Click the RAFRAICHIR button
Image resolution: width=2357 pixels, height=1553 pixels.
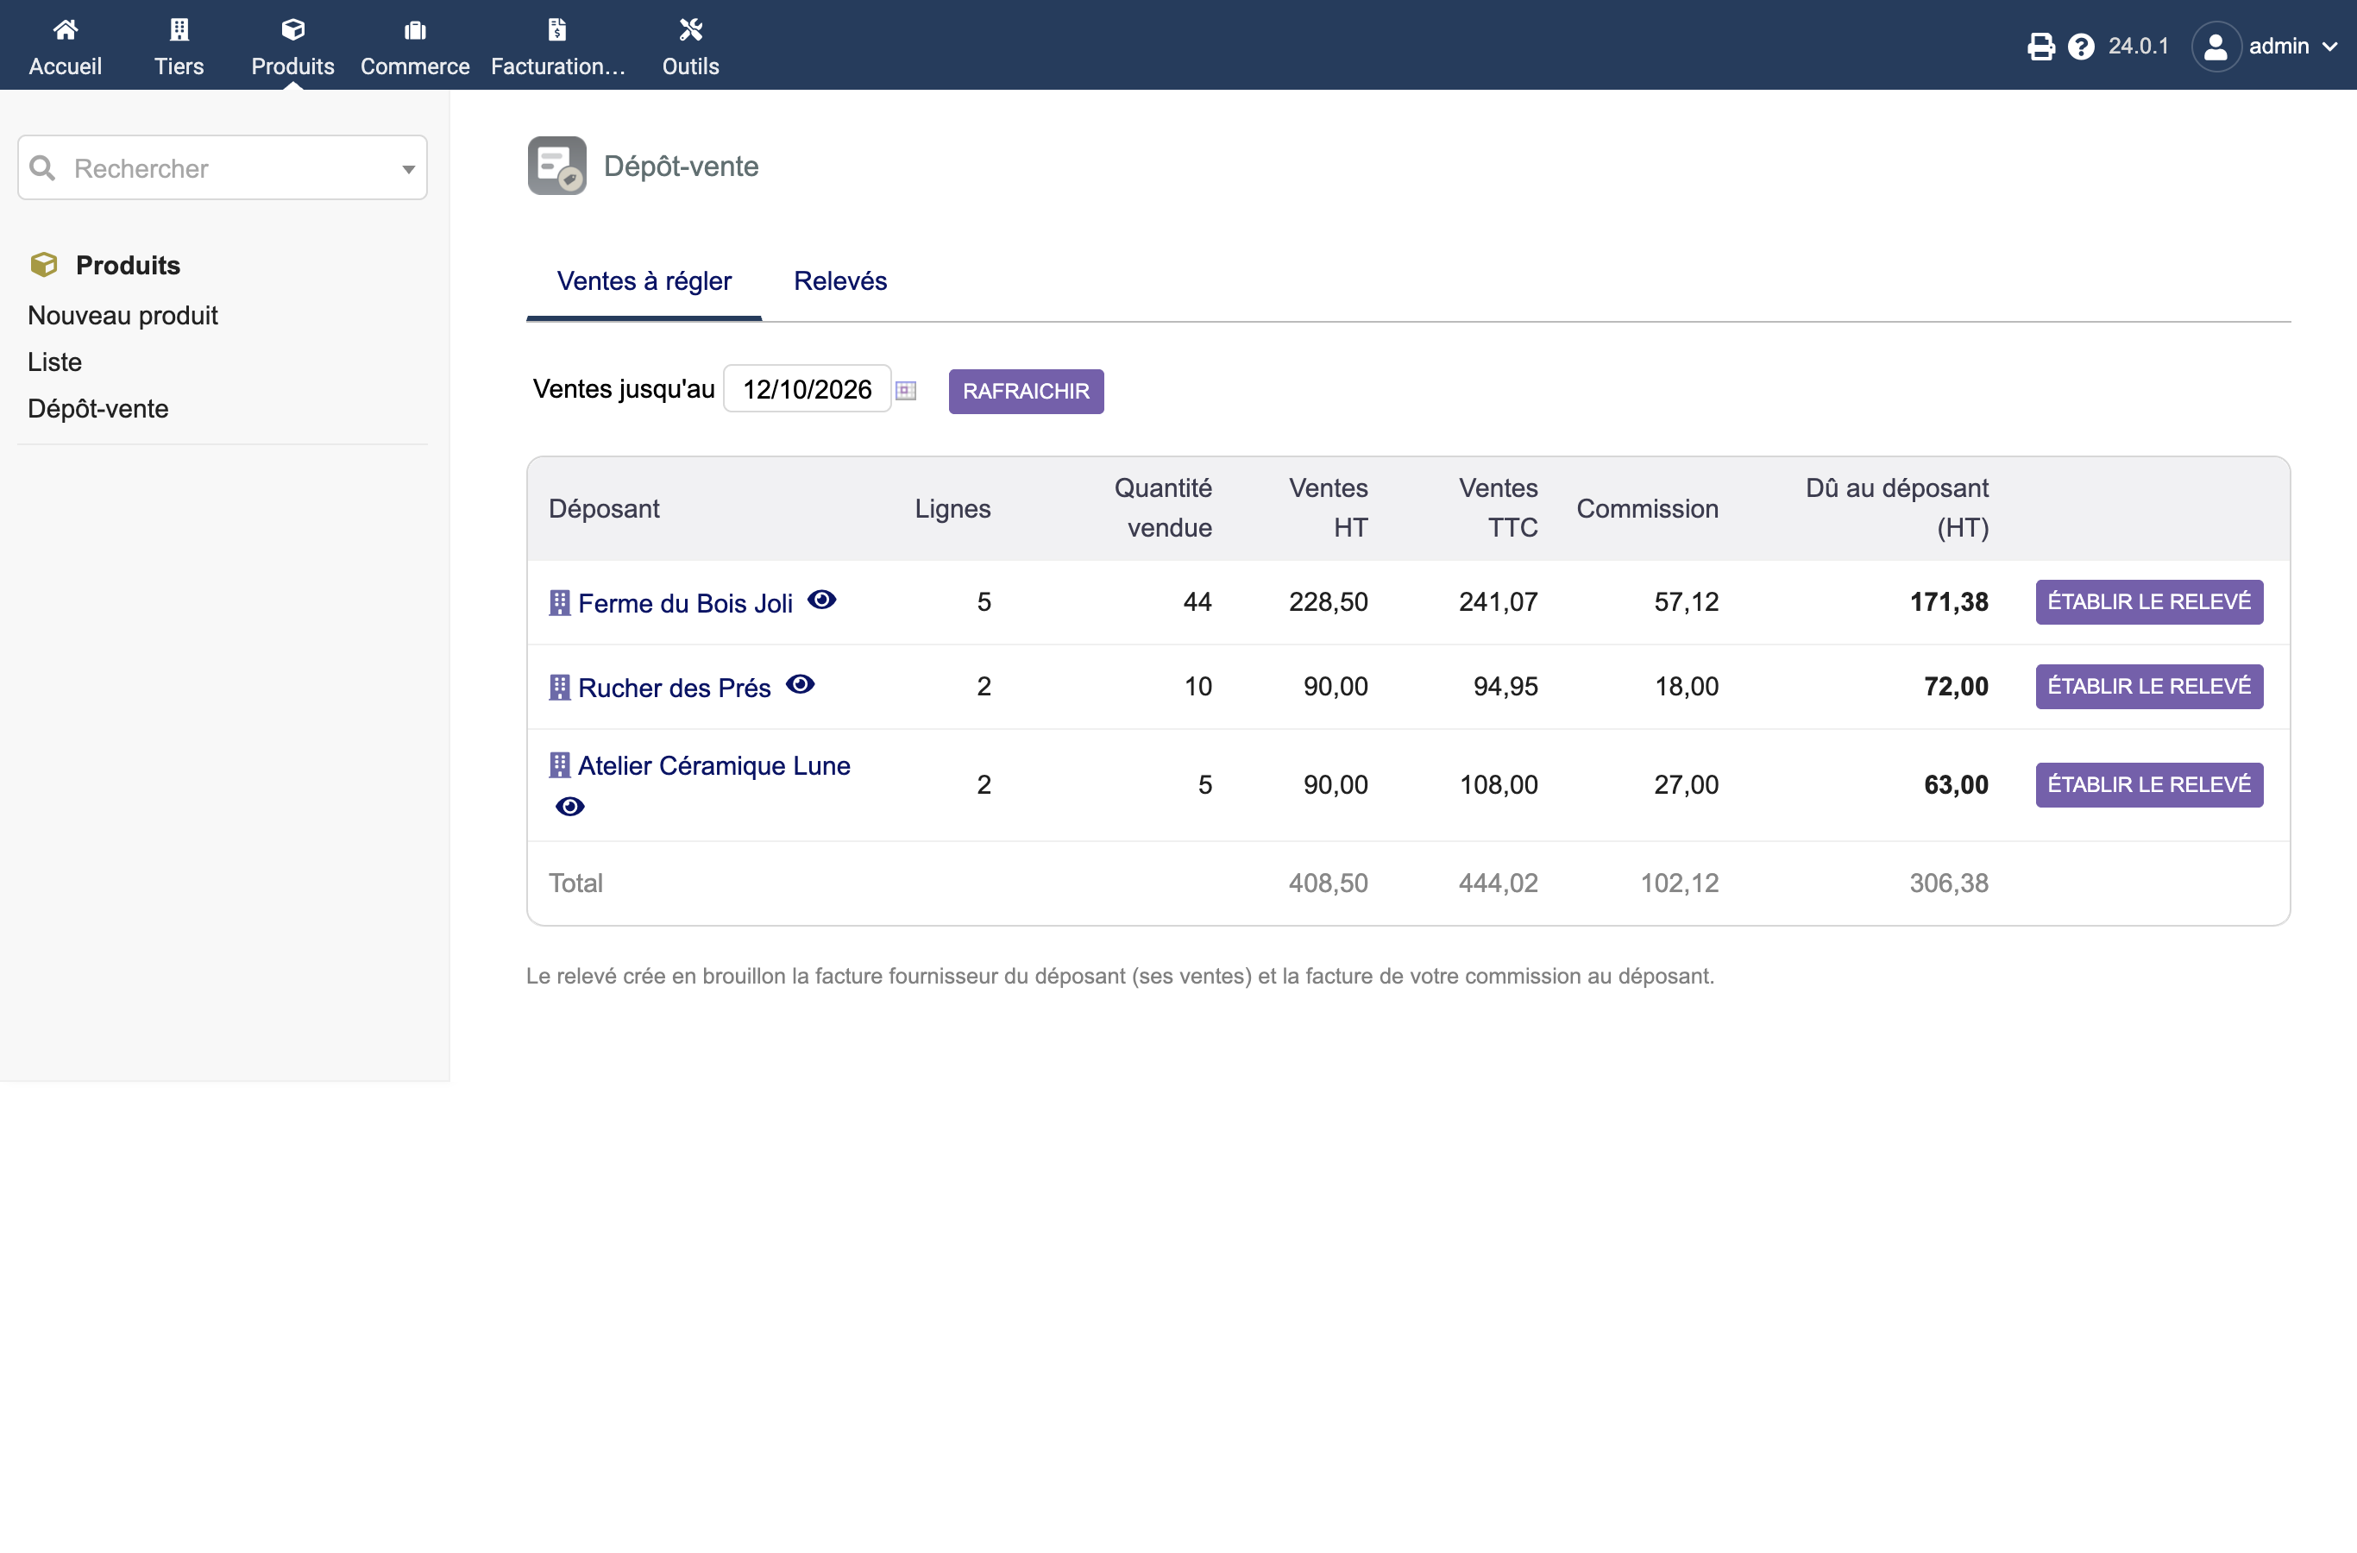1026,391
